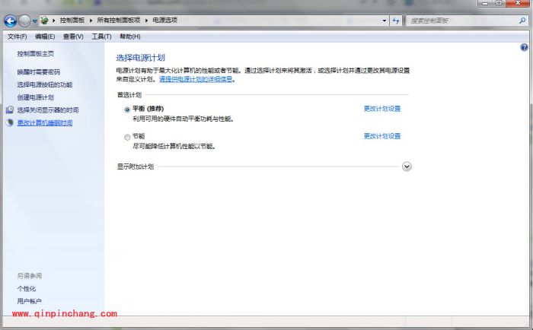Go back with the blue back arrow

[x=10, y=21]
